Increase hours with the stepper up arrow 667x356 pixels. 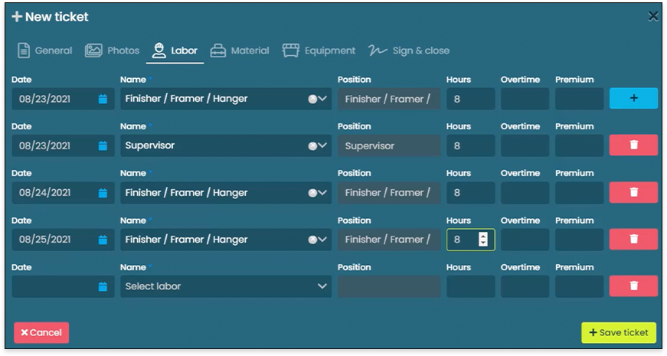point(482,236)
